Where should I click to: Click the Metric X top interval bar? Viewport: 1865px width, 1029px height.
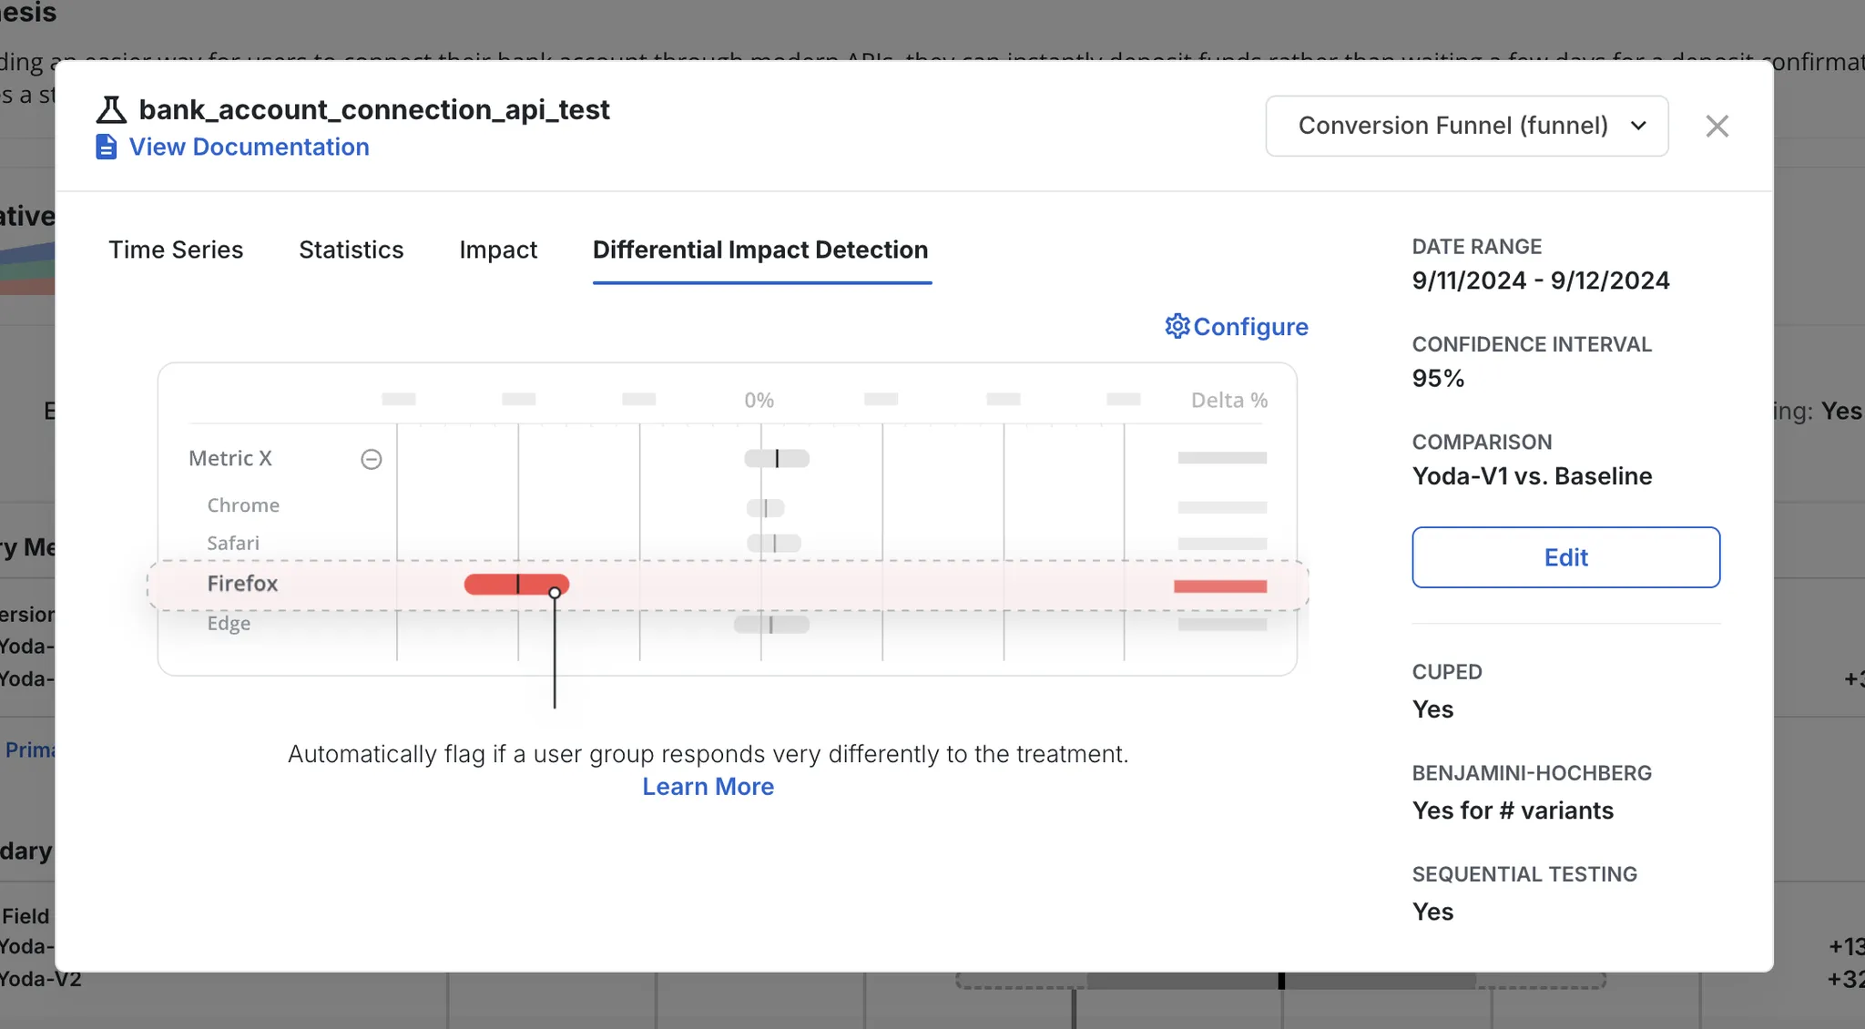click(x=775, y=458)
